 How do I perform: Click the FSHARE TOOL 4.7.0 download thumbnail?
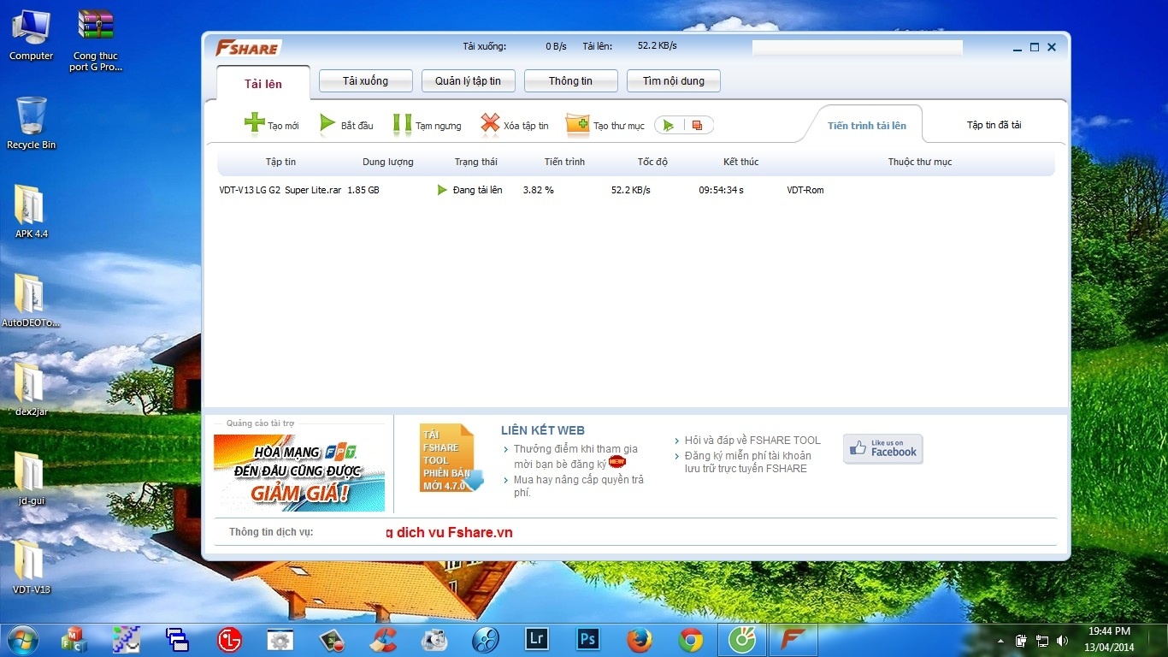(x=450, y=459)
